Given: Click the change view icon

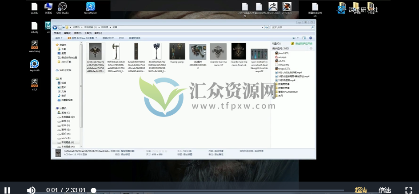Looking at the screenshot, I should point(294,38).
